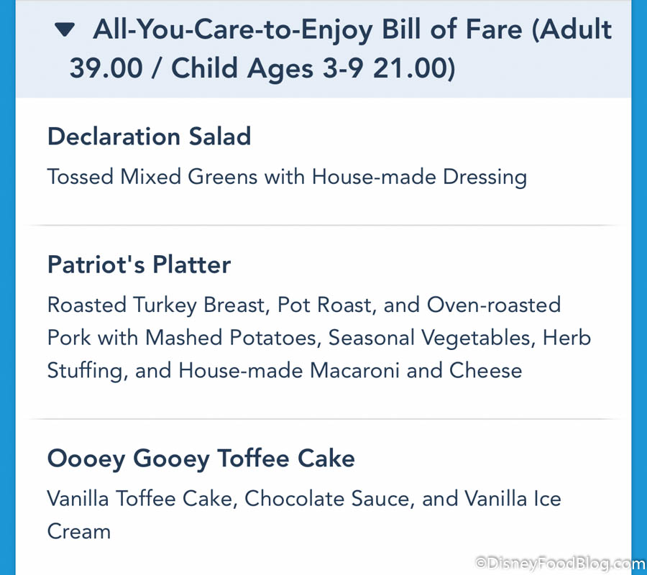Click the Chocolate Sauce text
The height and width of the screenshot is (575, 647).
click(x=327, y=499)
